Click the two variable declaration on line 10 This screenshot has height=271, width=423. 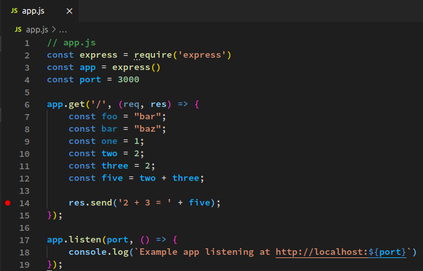tap(109, 154)
